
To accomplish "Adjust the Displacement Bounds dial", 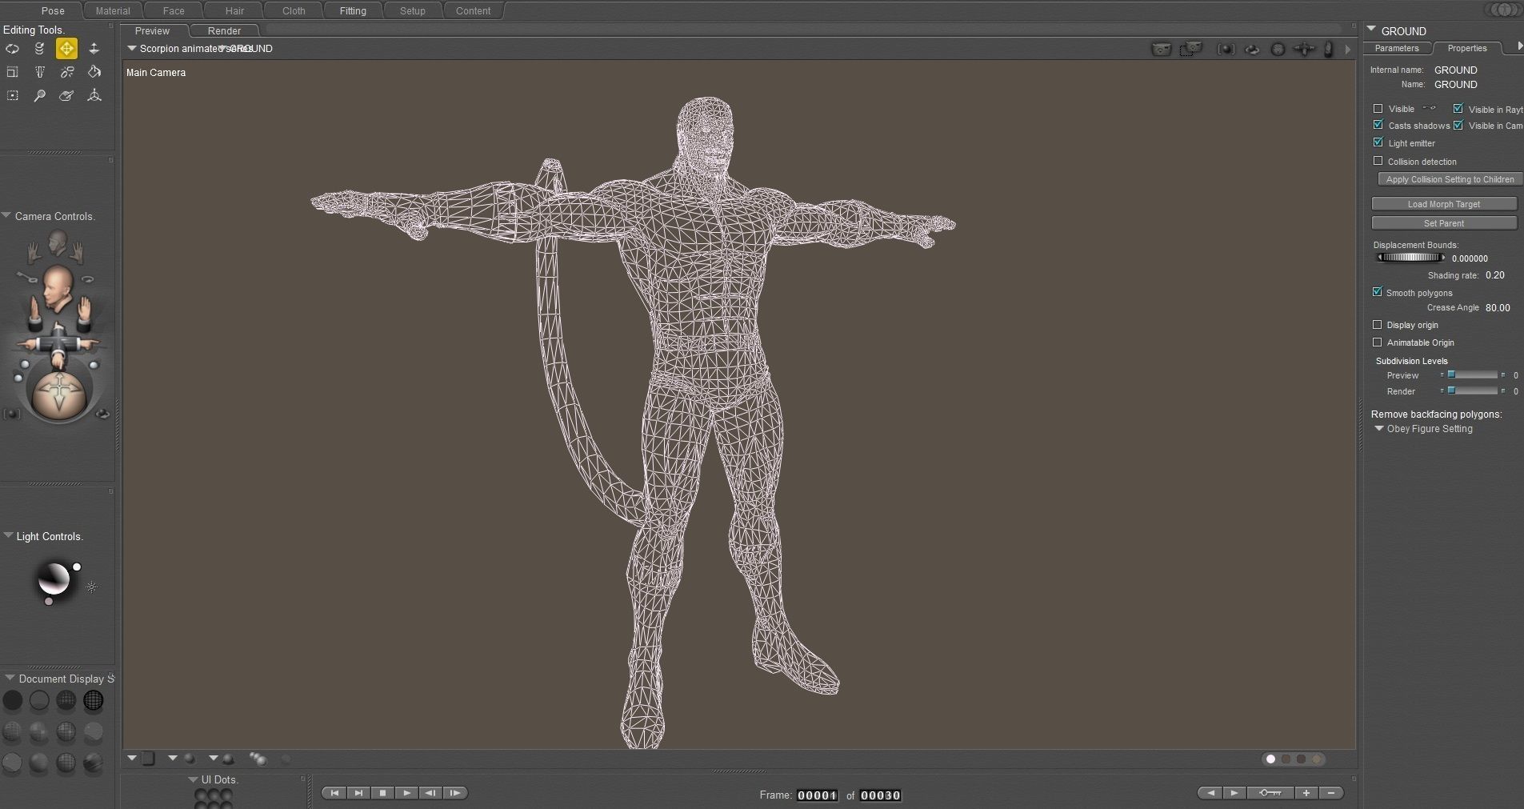I will [1410, 258].
